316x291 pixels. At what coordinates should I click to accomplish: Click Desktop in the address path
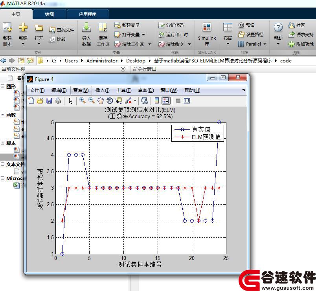[x=136, y=60]
